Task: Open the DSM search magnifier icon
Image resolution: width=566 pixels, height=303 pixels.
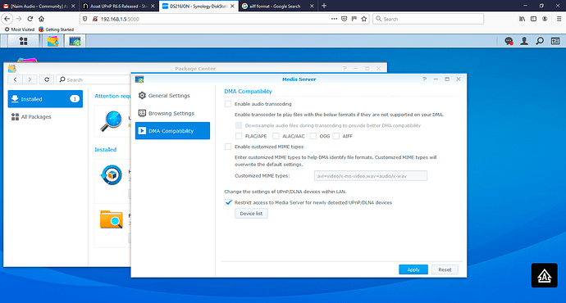Action: point(540,41)
